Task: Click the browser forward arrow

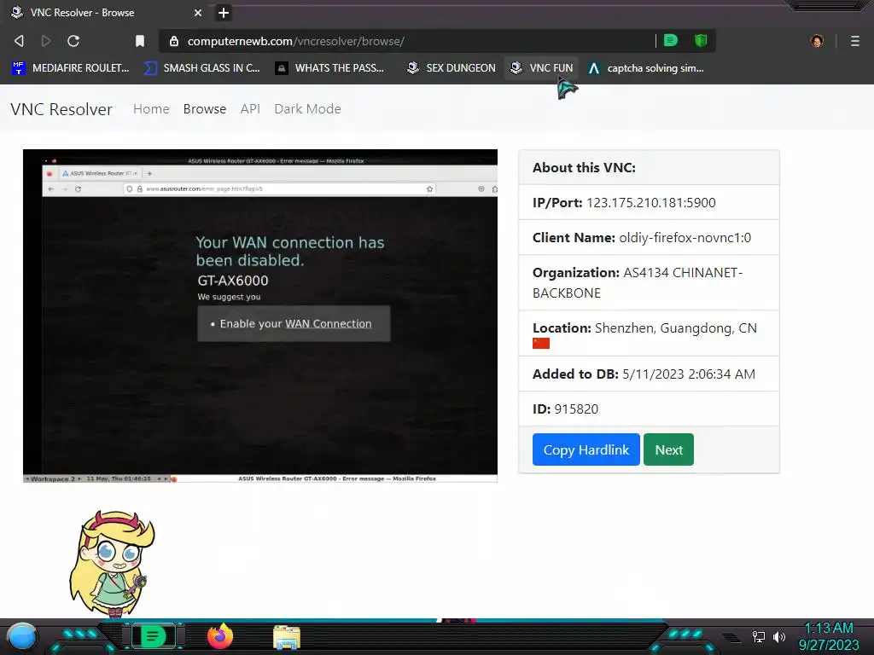Action: pos(46,41)
